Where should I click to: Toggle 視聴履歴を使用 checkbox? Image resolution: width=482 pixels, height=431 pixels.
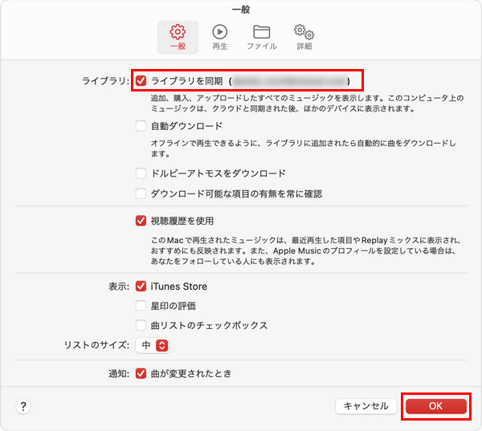(141, 221)
